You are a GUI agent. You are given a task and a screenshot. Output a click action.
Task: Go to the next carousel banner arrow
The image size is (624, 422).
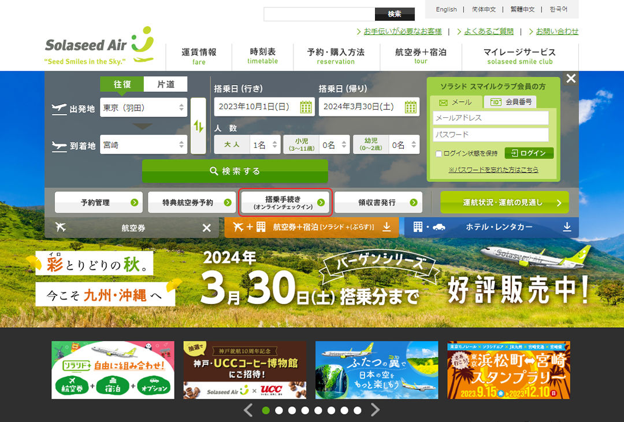(375, 410)
